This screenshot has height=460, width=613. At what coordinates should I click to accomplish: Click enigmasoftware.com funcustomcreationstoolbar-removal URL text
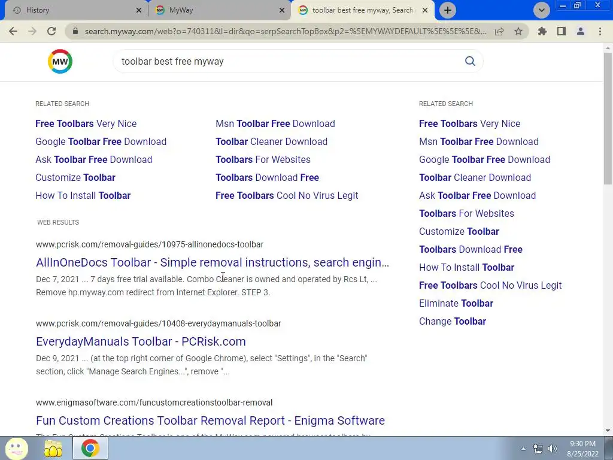pos(154,402)
